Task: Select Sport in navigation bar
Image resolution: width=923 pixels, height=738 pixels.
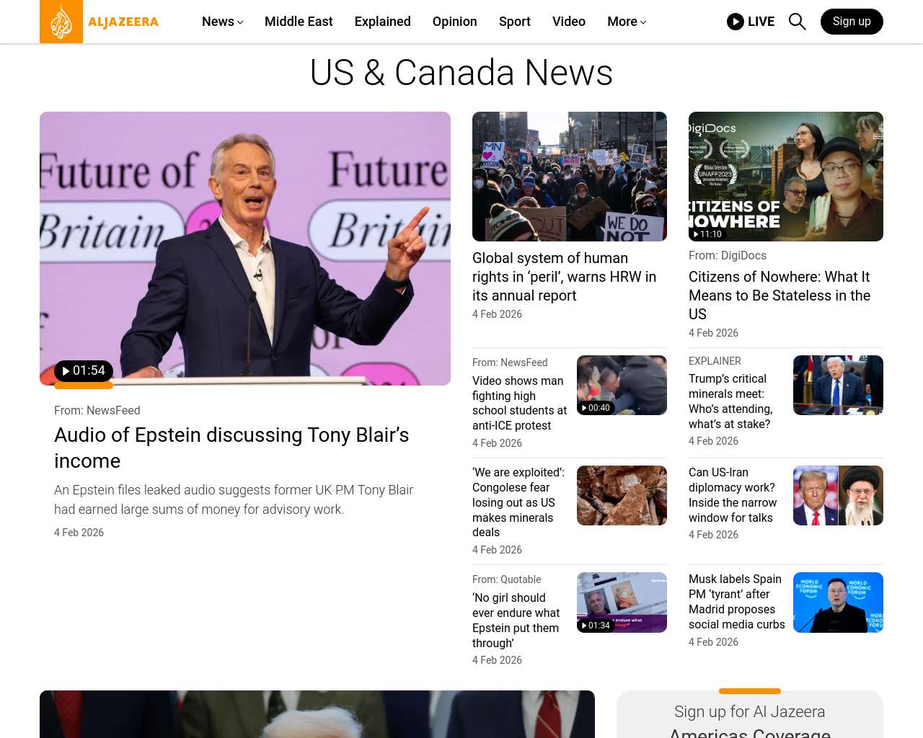Action: click(x=514, y=22)
